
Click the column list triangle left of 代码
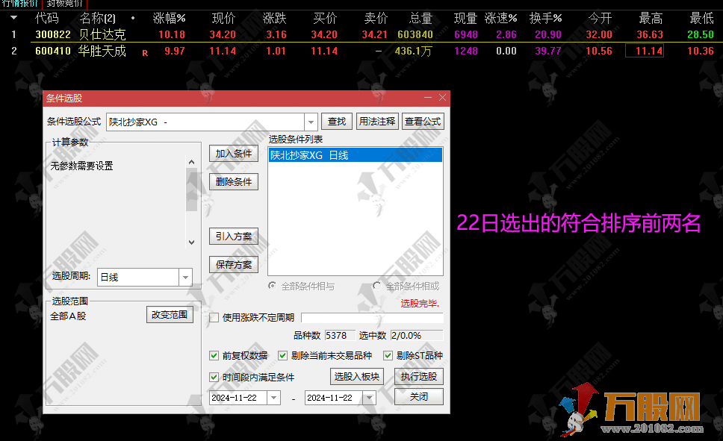tap(14, 18)
